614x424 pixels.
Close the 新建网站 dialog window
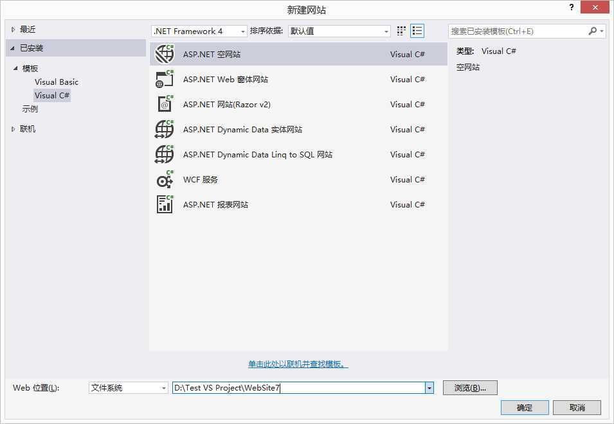click(595, 7)
